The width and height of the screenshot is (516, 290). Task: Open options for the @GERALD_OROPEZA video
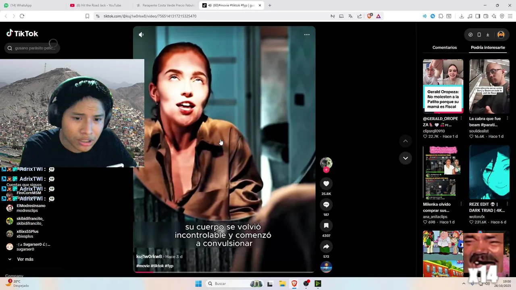click(x=461, y=118)
